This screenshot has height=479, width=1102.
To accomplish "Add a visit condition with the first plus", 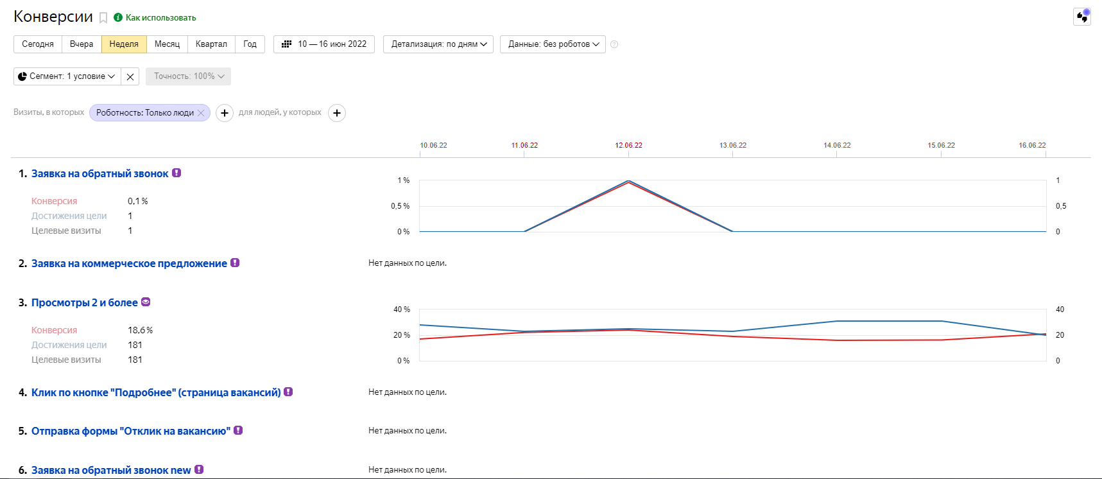I will point(224,113).
